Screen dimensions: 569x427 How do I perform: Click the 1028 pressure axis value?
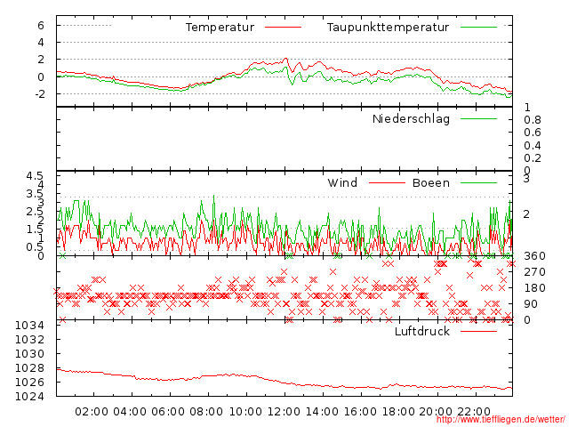pos(29,367)
